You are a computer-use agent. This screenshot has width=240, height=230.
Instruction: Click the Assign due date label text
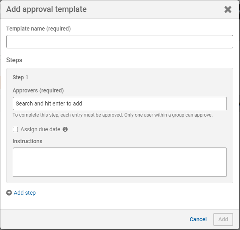point(40,129)
